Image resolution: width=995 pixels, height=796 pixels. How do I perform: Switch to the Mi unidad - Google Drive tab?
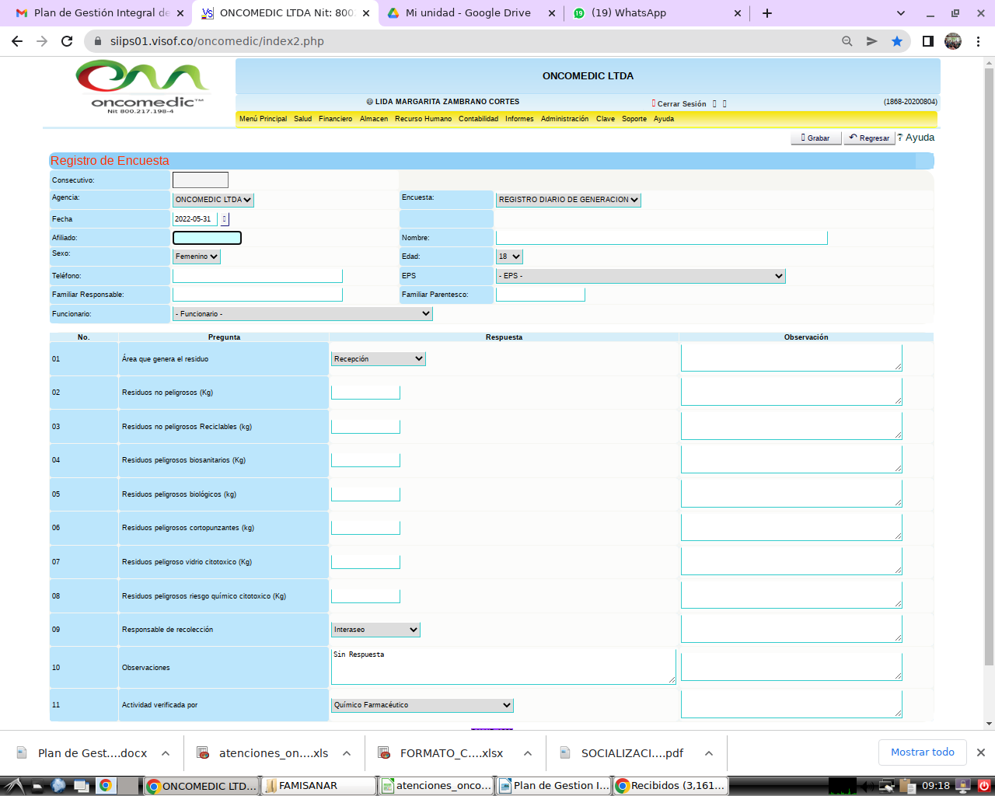(x=471, y=13)
